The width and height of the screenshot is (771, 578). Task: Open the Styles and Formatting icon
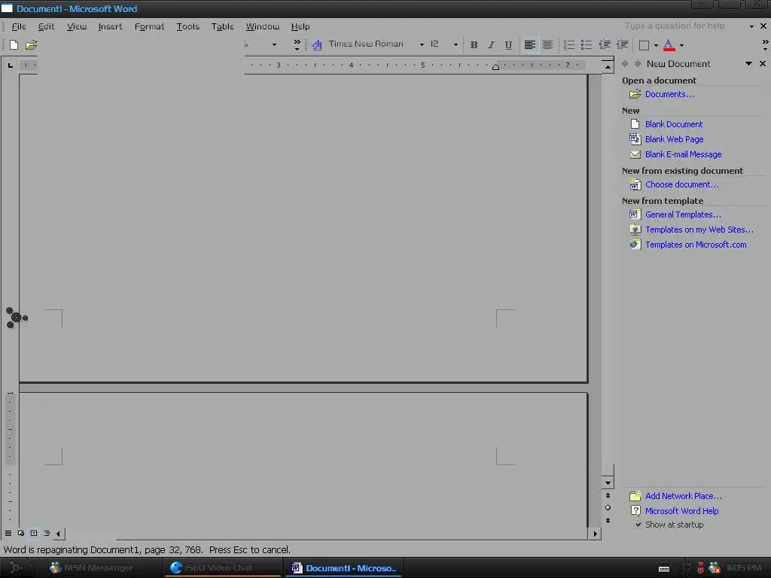(x=317, y=44)
